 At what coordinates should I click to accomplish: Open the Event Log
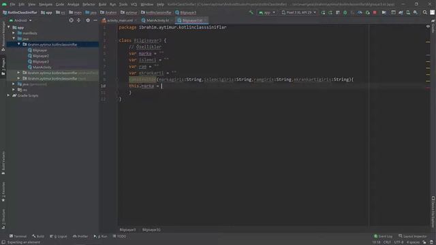tap(383, 236)
